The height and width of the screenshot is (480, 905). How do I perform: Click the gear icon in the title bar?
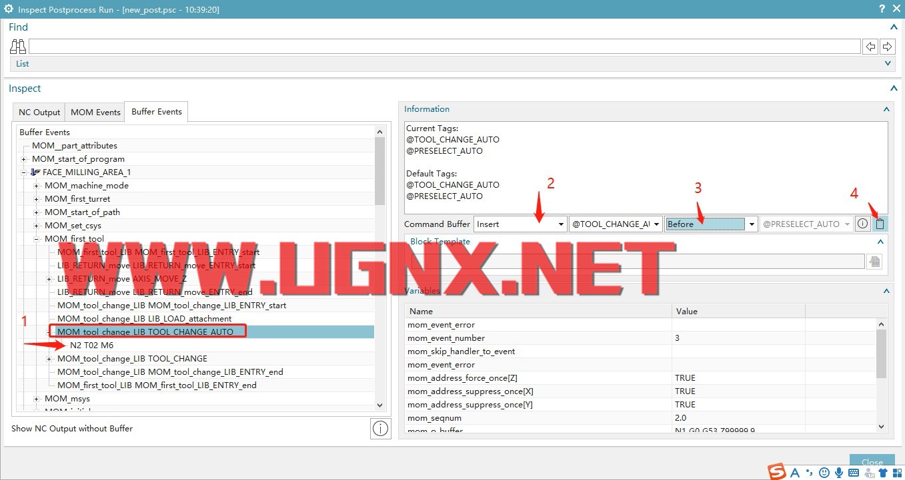[x=9, y=9]
